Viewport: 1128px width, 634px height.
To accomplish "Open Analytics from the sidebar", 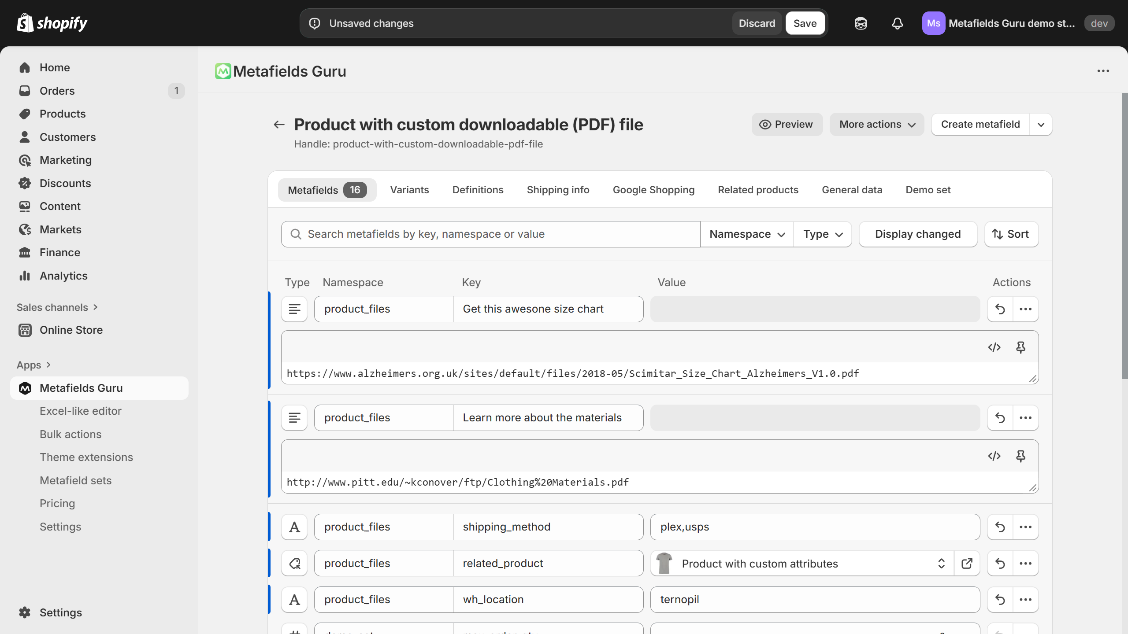I will (63, 275).
